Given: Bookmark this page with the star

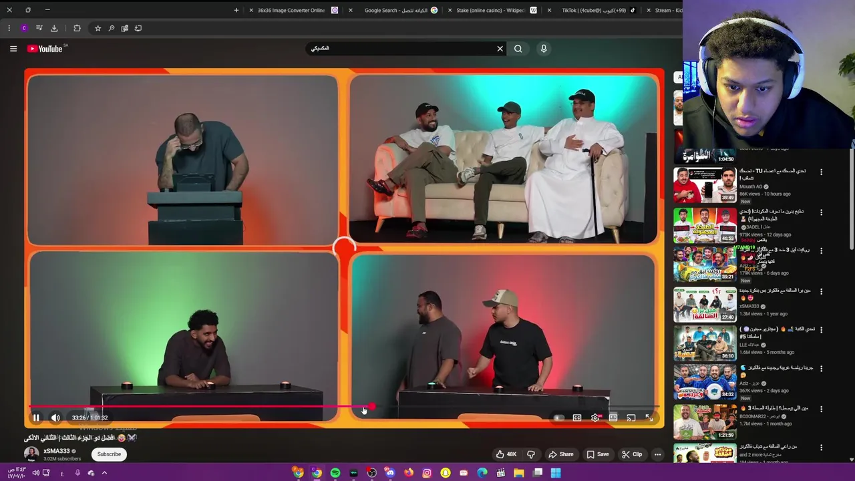Looking at the screenshot, I should coord(98,28).
